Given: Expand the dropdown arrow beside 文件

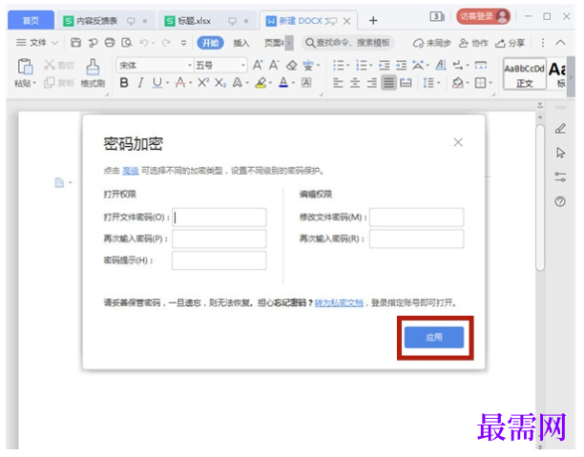Looking at the screenshot, I should 54,43.
